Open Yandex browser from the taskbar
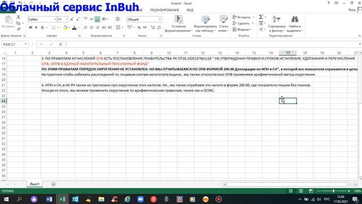The image size is (362, 204). [153, 199]
